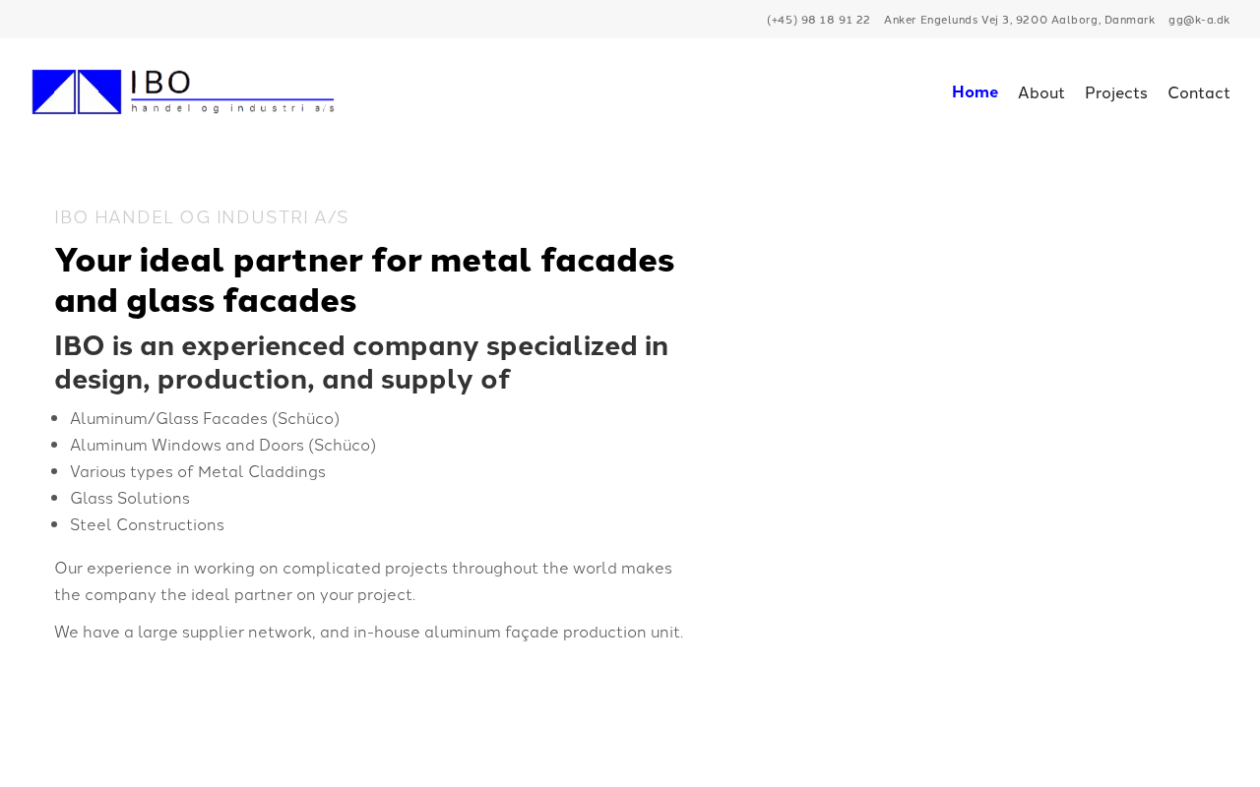1260x787 pixels.
Task: Click 'Various types of Metal Claddings' item
Action: [198, 471]
